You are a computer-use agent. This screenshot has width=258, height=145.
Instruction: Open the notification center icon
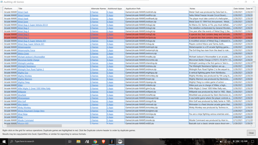(252, 141)
